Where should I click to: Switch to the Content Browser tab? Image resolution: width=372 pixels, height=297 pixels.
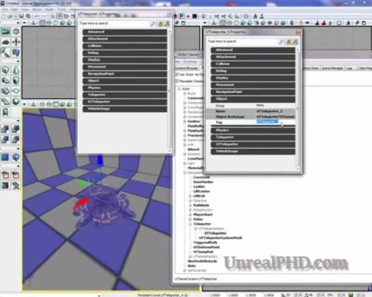tap(186, 68)
